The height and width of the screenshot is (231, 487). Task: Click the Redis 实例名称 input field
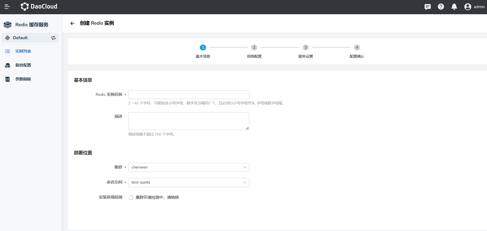[x=189, y=94]
